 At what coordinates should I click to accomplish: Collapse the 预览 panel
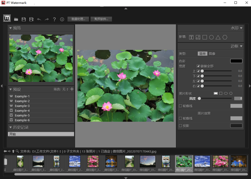[x=10, y=28]
